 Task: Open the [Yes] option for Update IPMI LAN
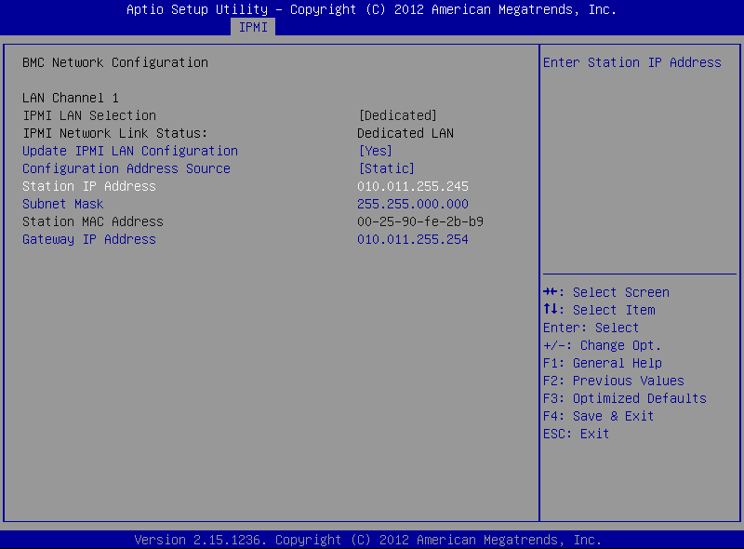(376, 151)
